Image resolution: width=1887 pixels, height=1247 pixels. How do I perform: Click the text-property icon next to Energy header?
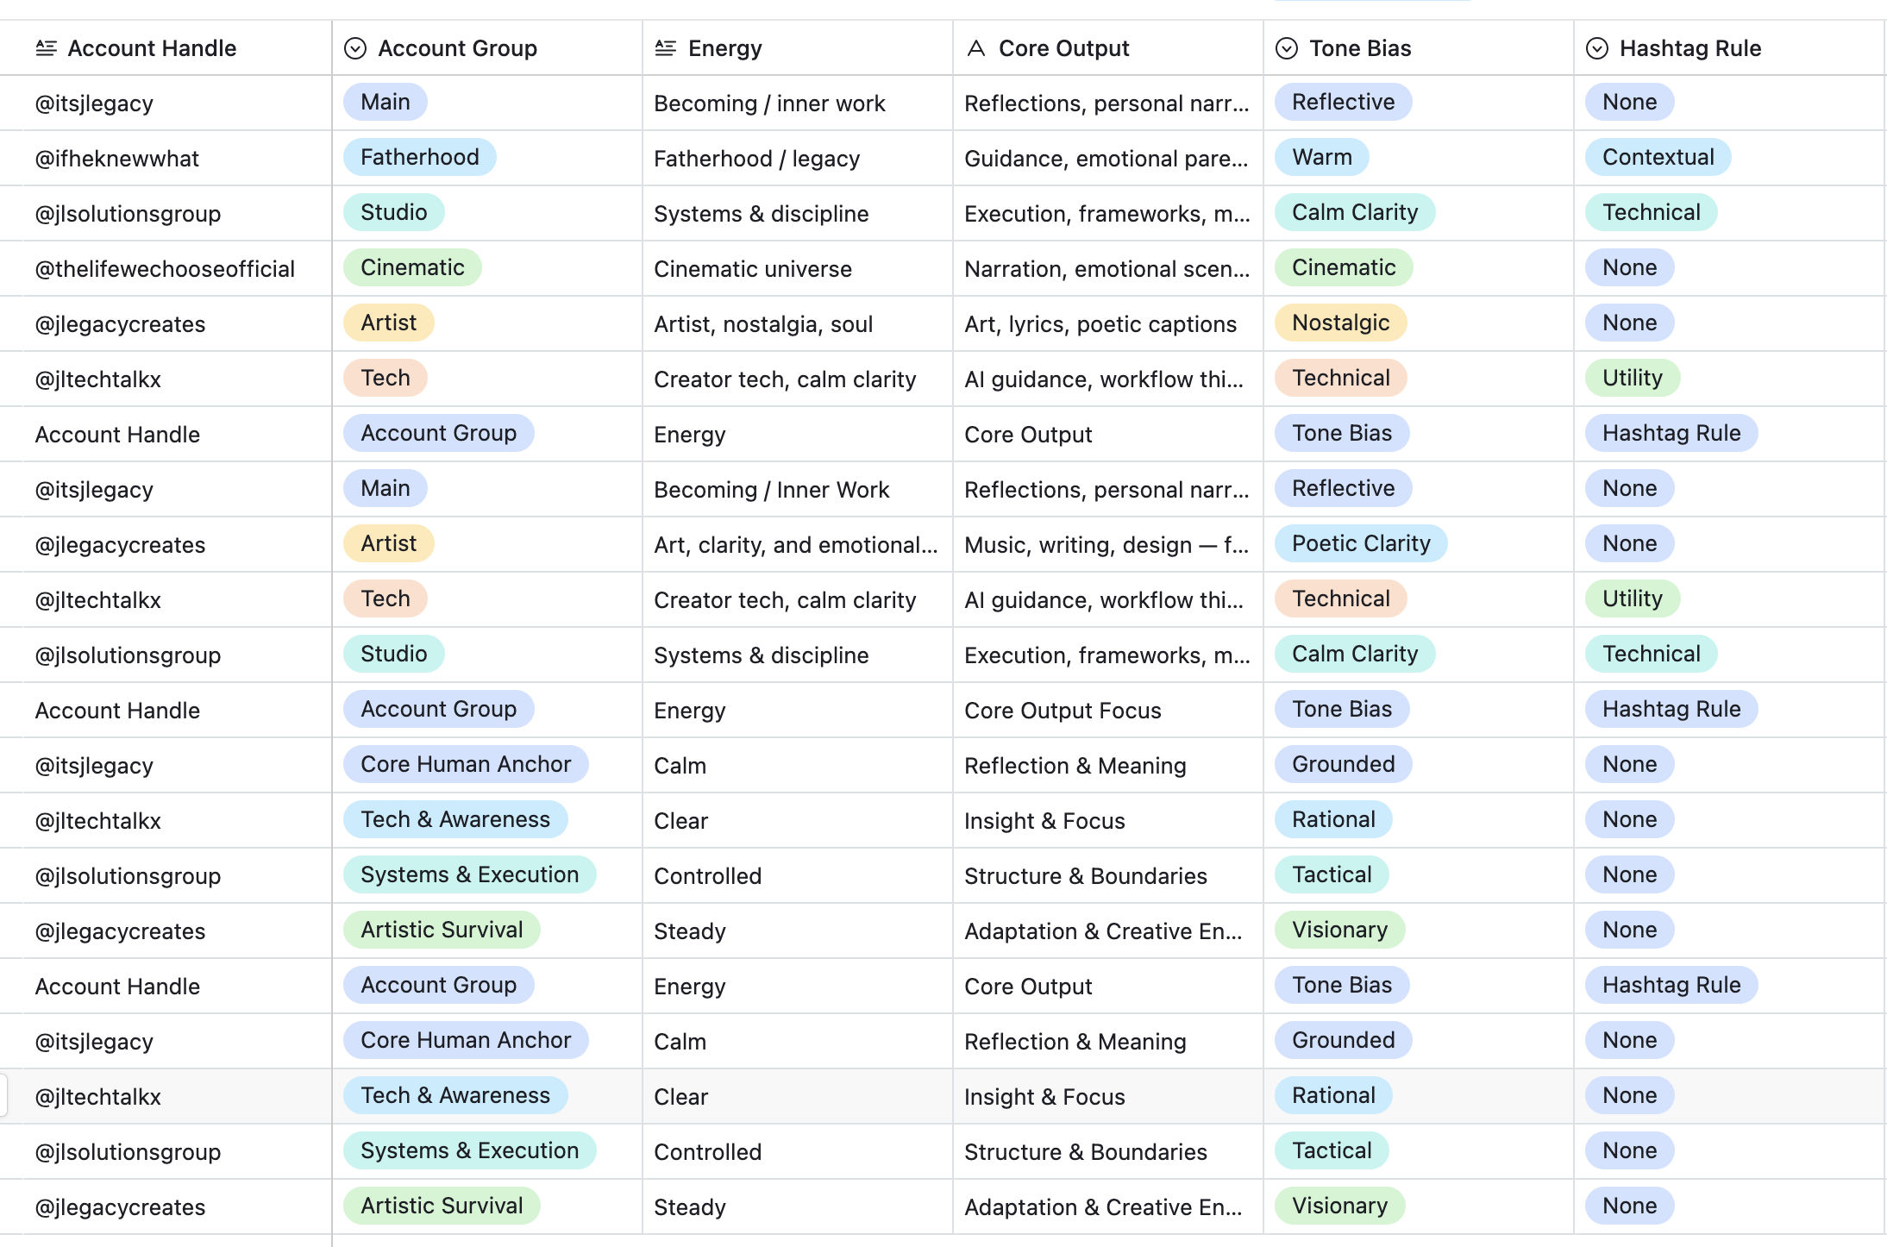coord(665,47)
